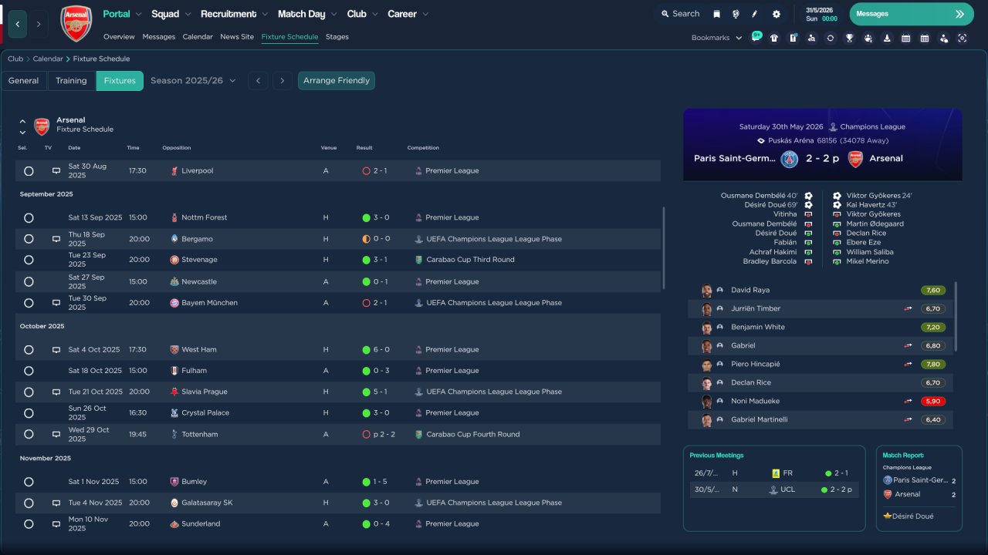
Task: Open the trophy shortcut icon
Action: (849, 38)
